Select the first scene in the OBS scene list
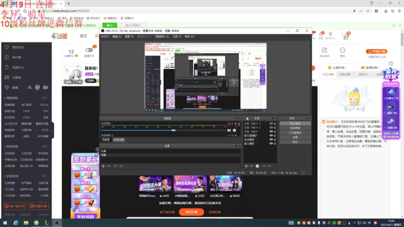The image size is (404, 227). (x=171, y=151)
